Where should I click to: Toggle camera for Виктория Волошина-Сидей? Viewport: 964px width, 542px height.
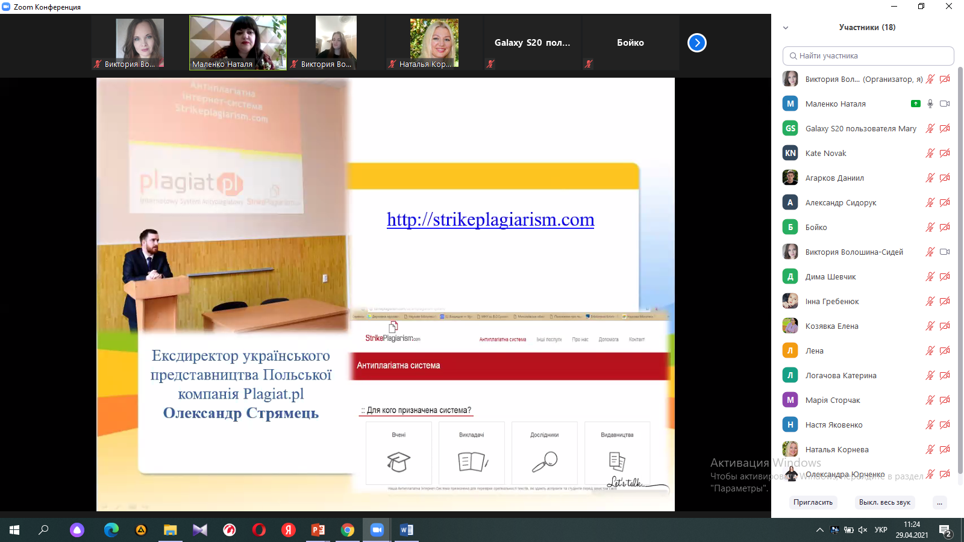[945, 252]
